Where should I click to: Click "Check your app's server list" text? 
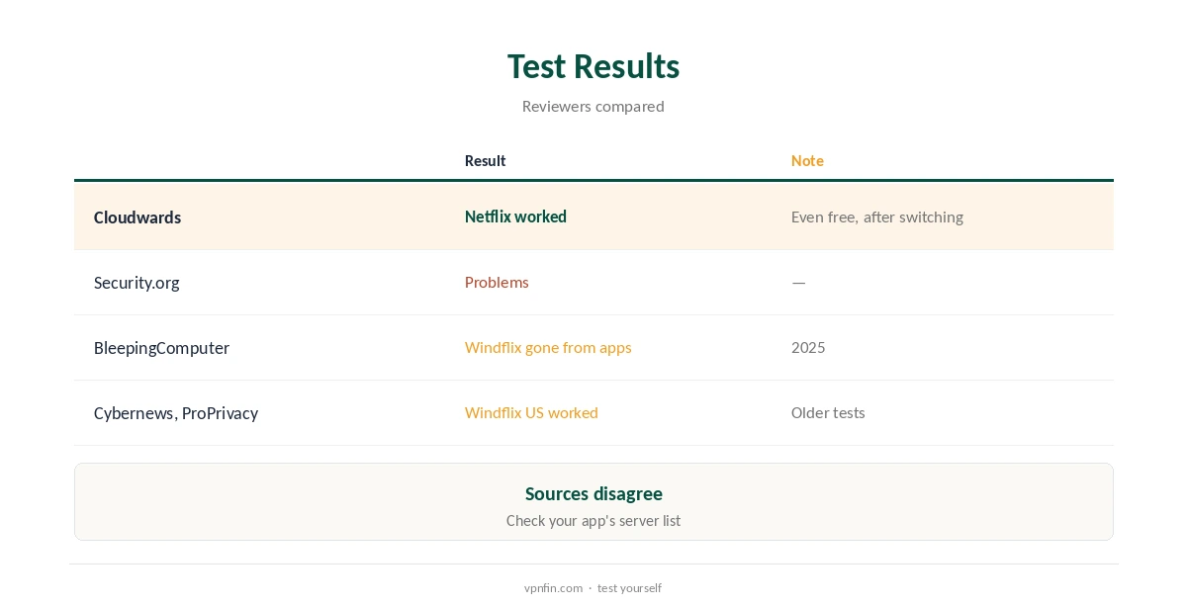click(x=593, y=520)
